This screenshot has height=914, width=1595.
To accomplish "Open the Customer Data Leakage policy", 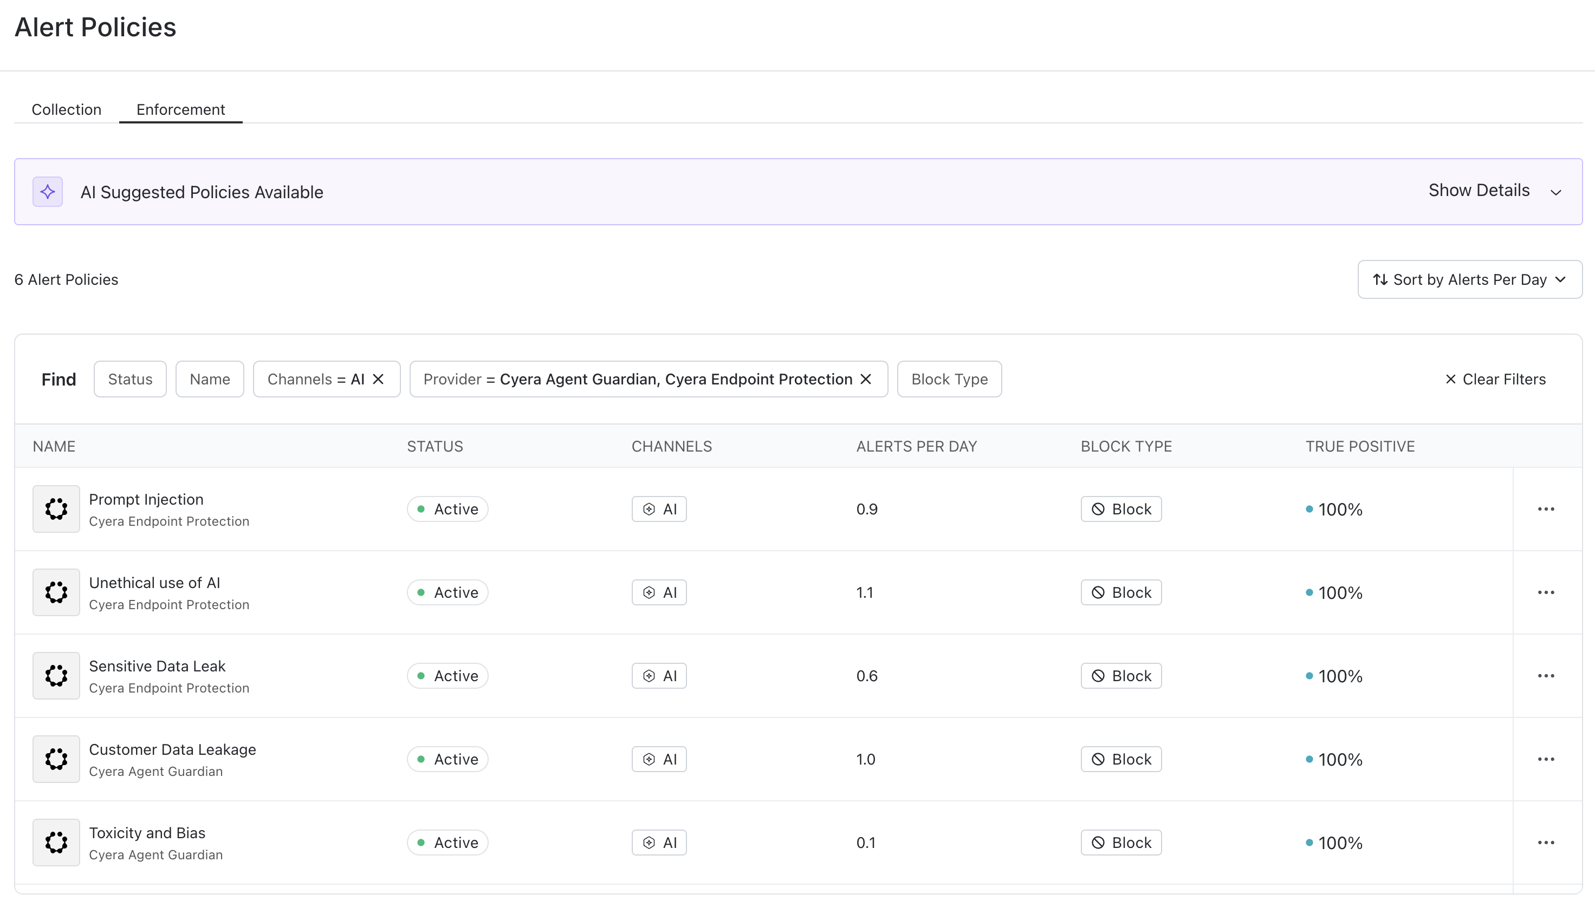I will click(x=173, y=750).
